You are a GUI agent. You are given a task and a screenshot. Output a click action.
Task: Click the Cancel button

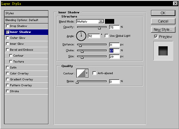pyautogui.click(x=163, y=21)
